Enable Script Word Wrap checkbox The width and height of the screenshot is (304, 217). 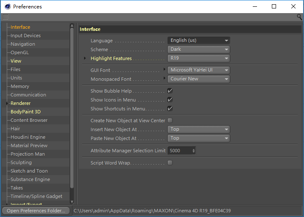coord(170,163)
